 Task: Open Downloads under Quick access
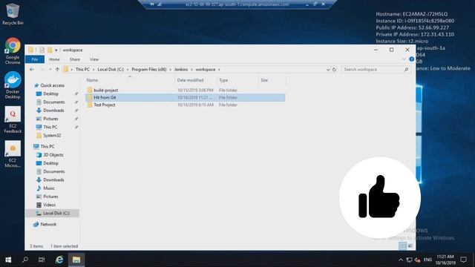tap(53, 111)
